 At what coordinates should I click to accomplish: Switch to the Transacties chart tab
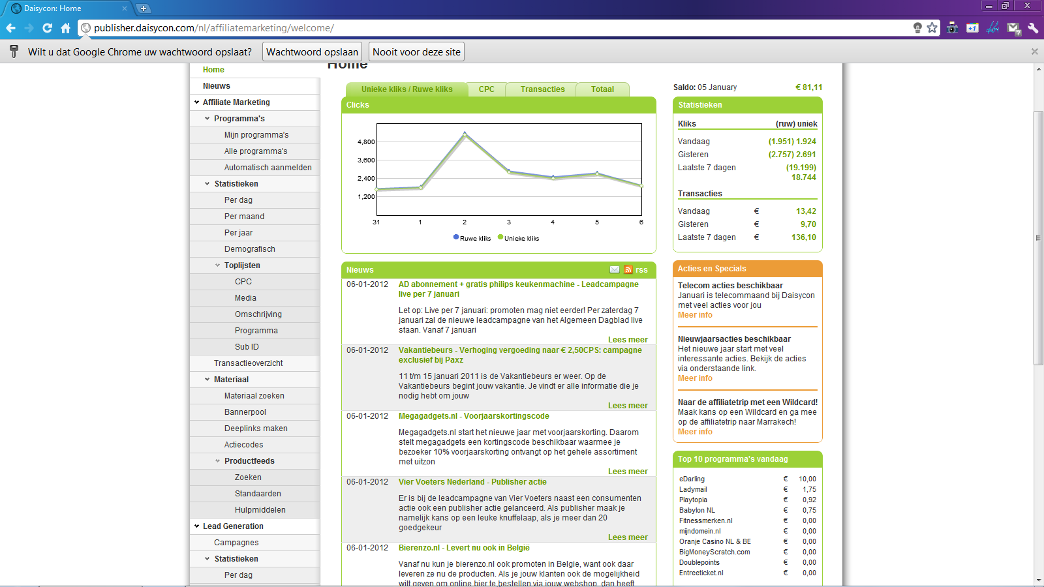click(x=542, y=89)
